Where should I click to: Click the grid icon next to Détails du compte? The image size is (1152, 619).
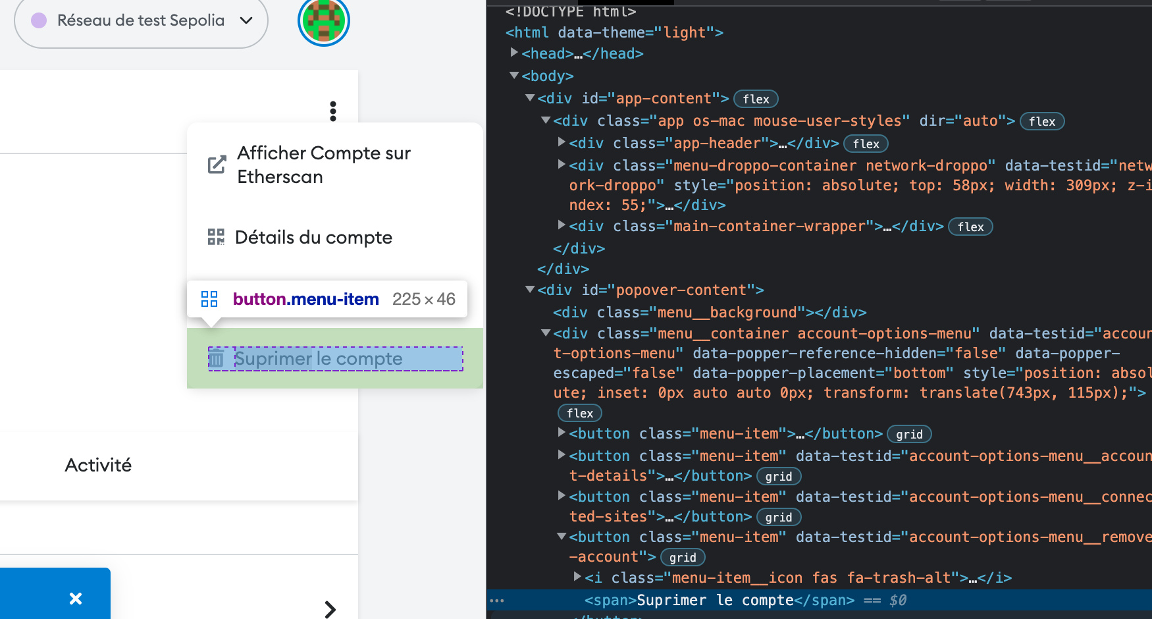point(215,237)
